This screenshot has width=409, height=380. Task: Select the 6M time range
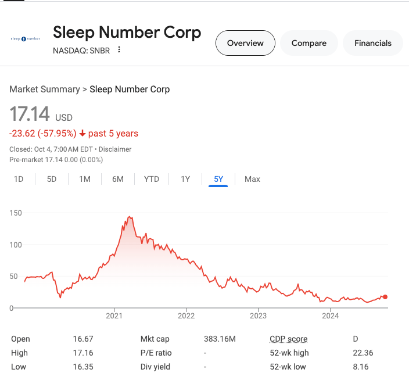(118, 179)
